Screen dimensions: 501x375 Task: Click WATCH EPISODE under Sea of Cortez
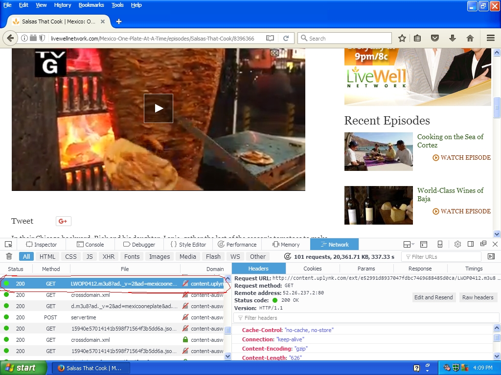(x=462, y=158)
